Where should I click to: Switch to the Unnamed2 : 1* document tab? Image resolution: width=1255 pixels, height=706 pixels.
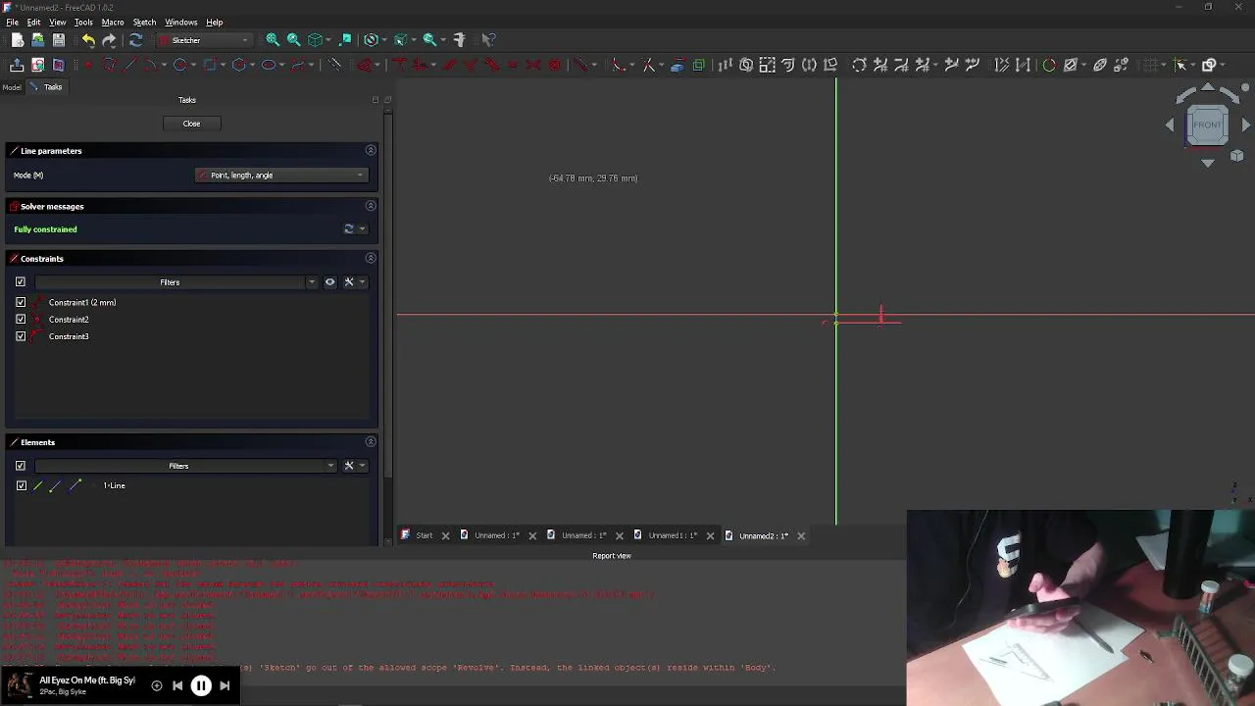click(x=763, y=535)
